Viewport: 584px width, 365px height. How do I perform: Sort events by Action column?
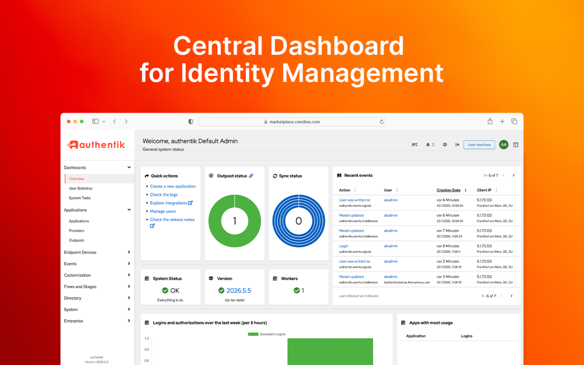(348, 190)
